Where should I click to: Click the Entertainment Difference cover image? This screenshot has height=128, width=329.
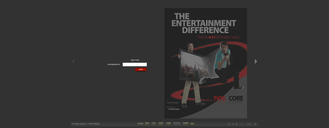click(206, 63)
